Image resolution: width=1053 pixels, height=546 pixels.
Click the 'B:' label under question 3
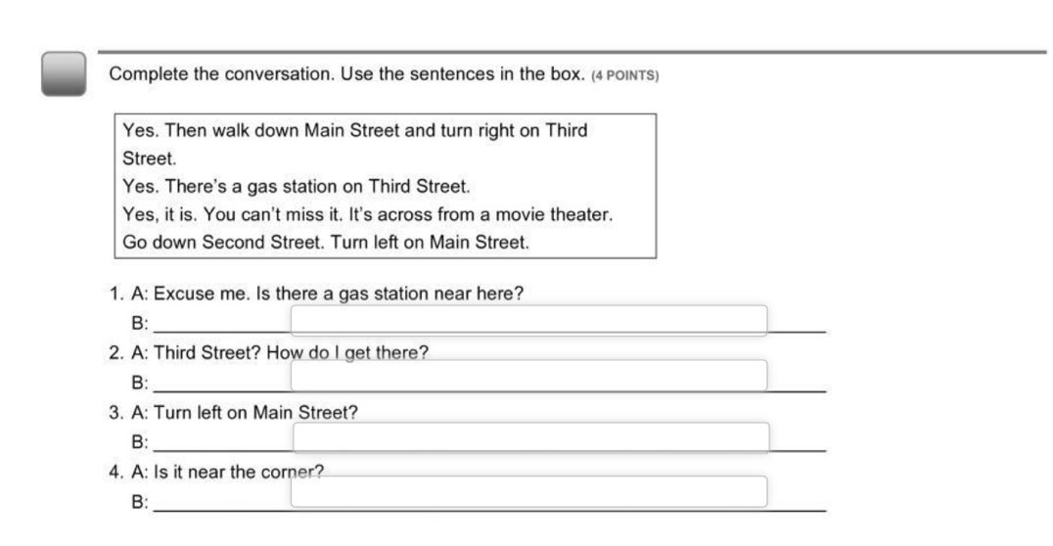(x=139, y=441)
